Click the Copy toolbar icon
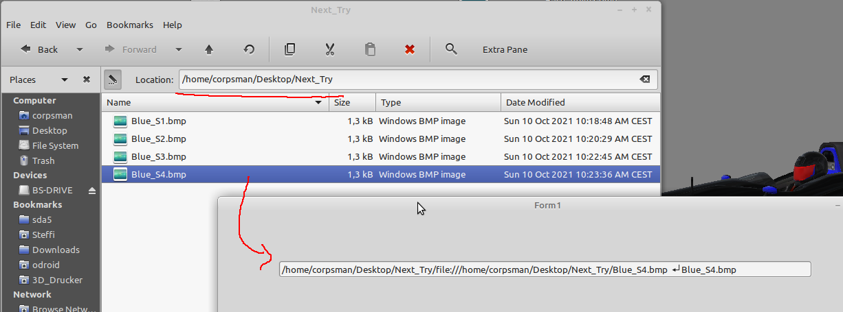 [x=290, y=49]
